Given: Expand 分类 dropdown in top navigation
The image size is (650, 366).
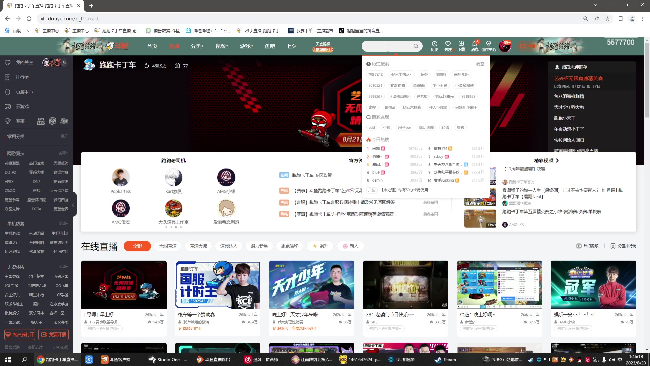Looking at the screenshot, I should (x=197, y=46).
